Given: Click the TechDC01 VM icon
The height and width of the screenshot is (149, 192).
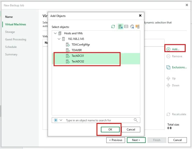Looking at the screenshot, I should click(x=68, y=56).
